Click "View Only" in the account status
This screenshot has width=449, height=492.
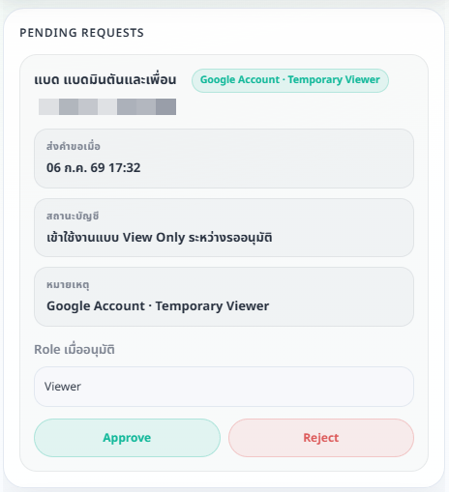coord(154,238)
